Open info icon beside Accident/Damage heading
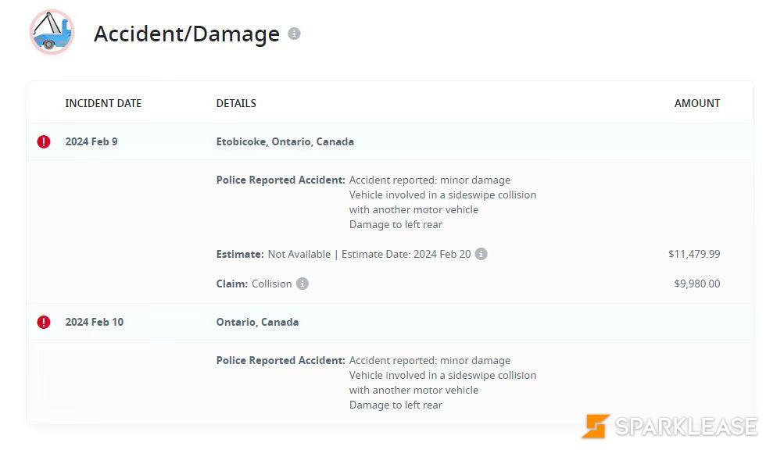This screenshot has height=464, width=784. 294,34
